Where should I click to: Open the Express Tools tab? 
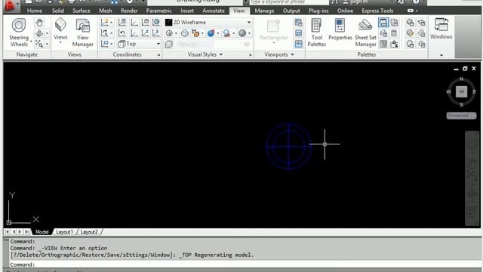pyautogui.click(x=377, y=11)
